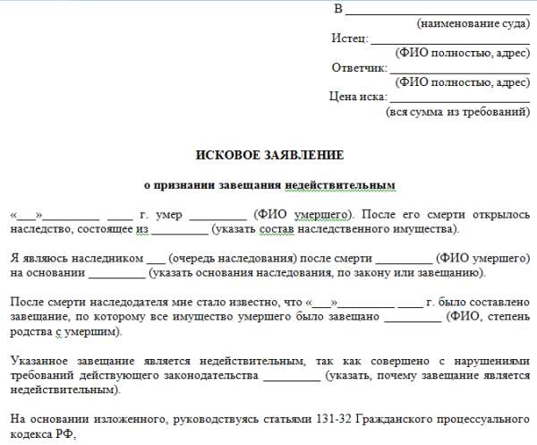
Task: Click the "(наименование суда)" hint text
Action: click(x=473, y=23)
